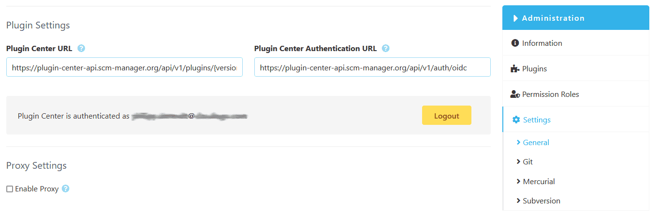Click help icon next to Enable Proxy
Screen dimensions: 659x215
click(66, 188)
